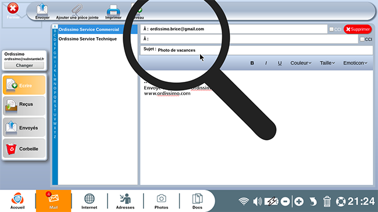Click the battery charging icon
This screenshot has height=212, width=378.
[271, 202]
